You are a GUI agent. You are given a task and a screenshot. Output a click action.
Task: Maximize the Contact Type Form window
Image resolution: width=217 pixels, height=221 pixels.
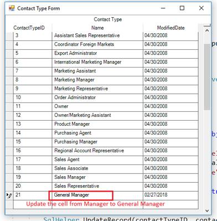click(x=182, y=8)
